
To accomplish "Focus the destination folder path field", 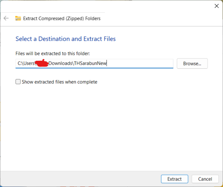I will 94,64.
